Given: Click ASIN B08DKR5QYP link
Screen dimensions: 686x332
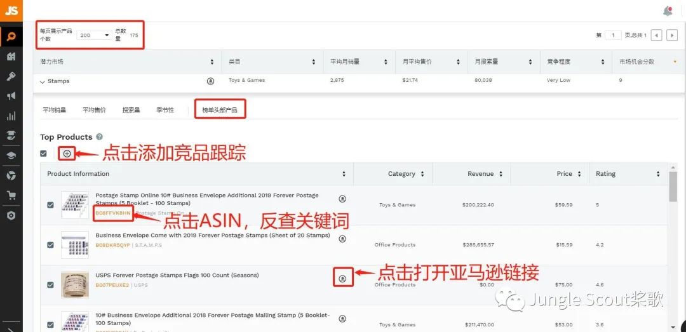Looking at the screenshot, I should pos(113,245).
